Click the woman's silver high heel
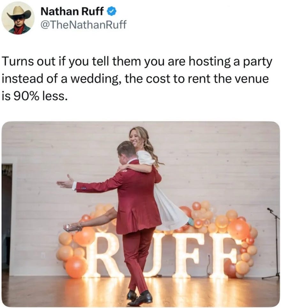 [73, 227]
